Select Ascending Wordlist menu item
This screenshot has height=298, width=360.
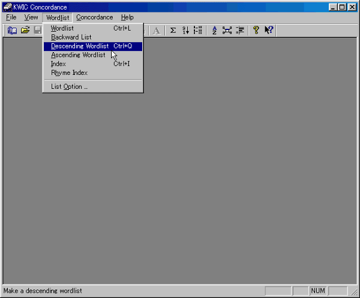(x=93, y=55)
